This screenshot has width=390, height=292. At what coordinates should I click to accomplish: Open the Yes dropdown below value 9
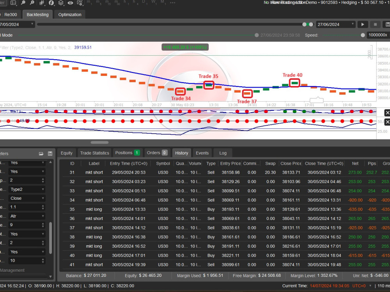pyautogui.click(x=27, y=234)
